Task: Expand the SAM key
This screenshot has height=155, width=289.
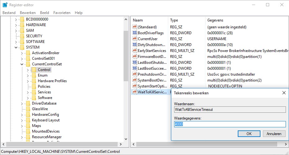Action: pyautogui.click(x=16, y=31)
